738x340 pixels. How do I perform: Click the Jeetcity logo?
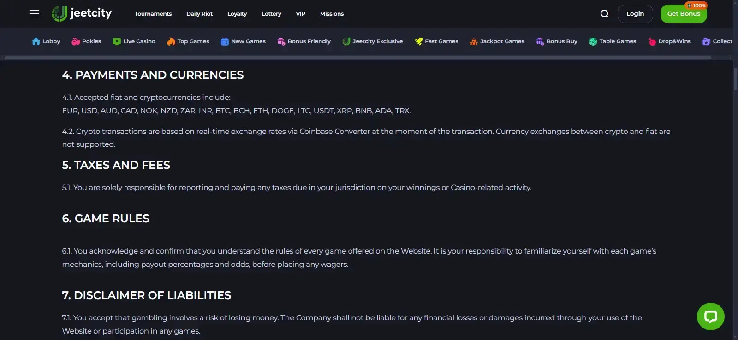tap(82, 14)
